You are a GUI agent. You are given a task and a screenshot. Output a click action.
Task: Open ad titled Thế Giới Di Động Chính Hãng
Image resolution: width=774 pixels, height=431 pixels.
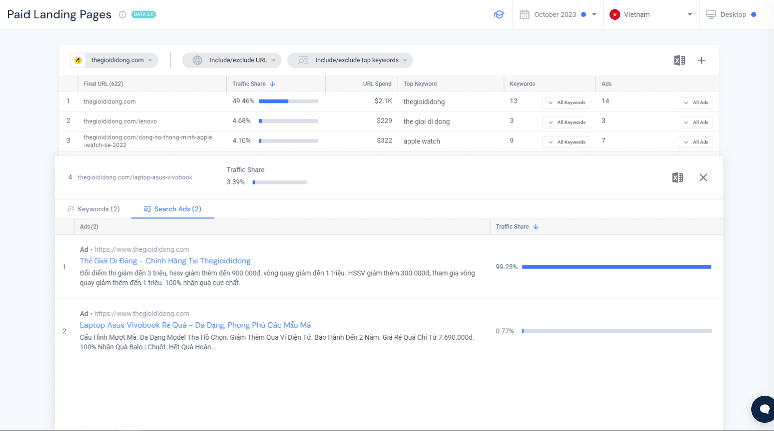pos(165,261)
